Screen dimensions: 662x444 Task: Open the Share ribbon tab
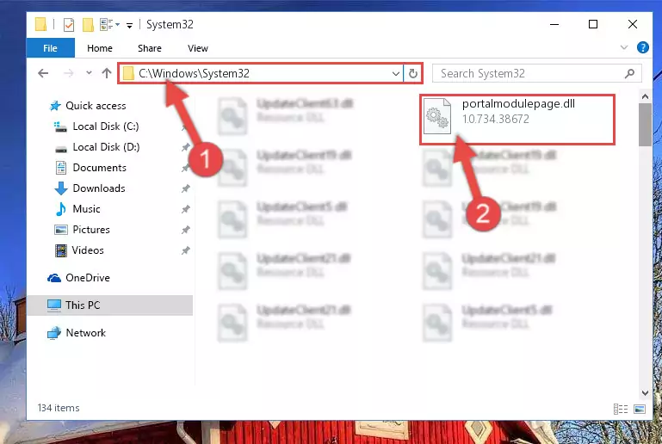(x=150, y=48)
